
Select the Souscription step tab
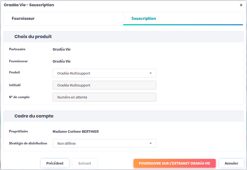144,18
